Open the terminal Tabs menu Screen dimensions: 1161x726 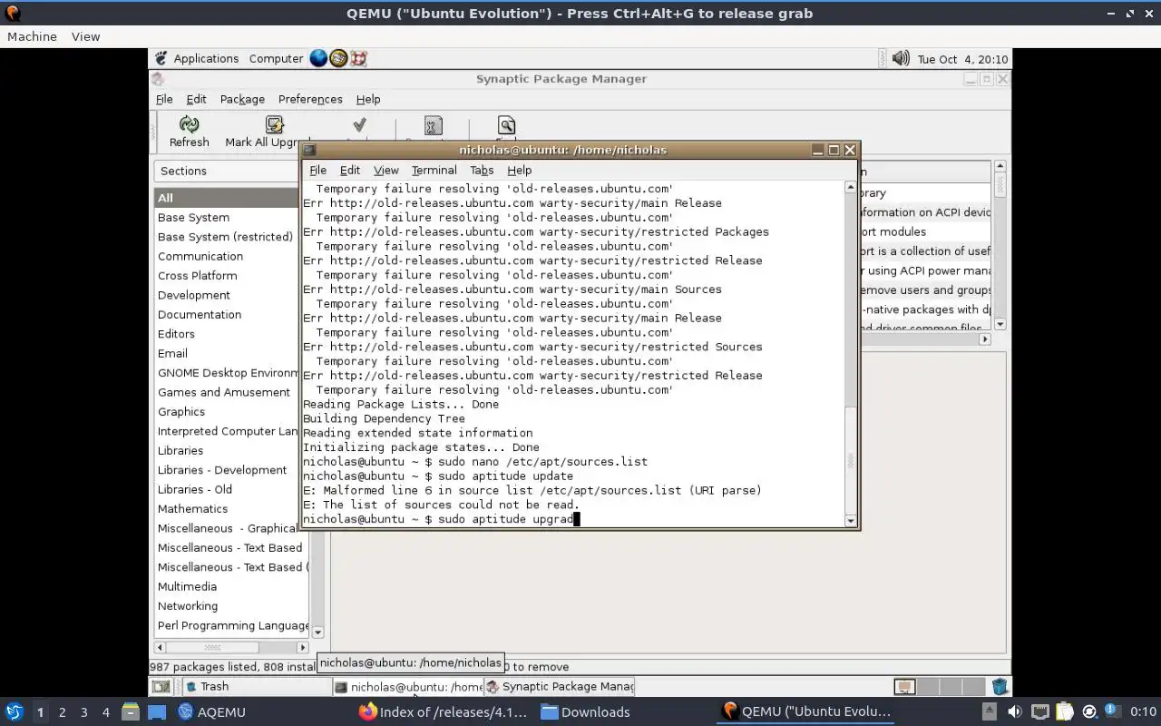482,170
